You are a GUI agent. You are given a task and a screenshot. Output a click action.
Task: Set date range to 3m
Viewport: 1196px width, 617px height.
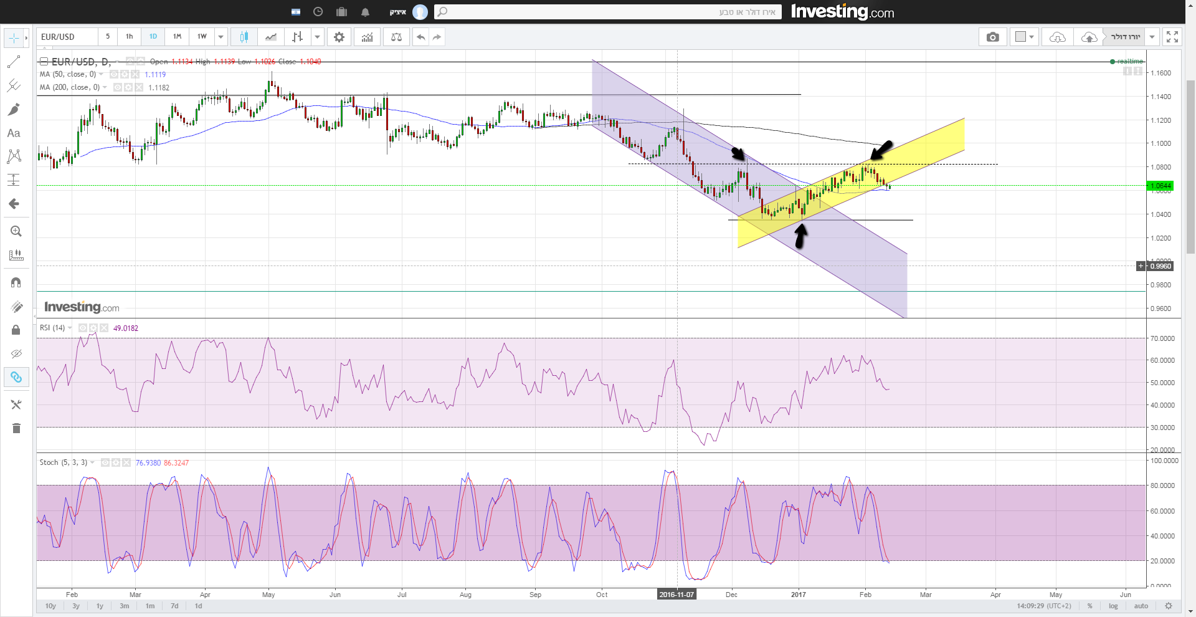point(125,606)
